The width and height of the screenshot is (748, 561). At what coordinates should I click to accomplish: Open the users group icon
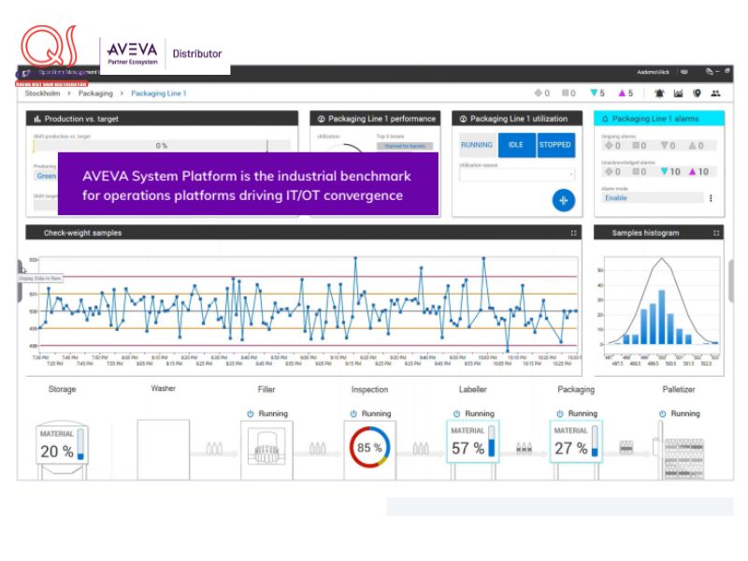[715, 93]
